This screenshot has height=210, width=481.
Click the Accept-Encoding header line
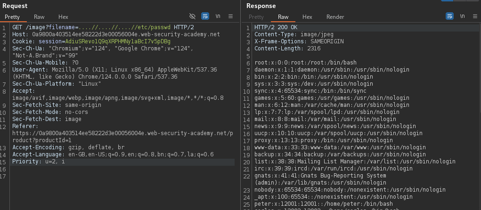(x=68, y=147)
